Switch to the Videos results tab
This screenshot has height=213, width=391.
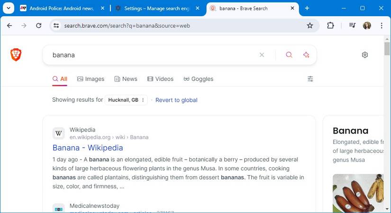(x=160, y=79)
